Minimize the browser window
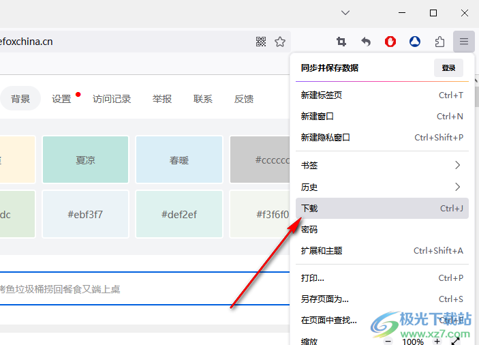This screenshot has height=345, width=479. point(402,13)
